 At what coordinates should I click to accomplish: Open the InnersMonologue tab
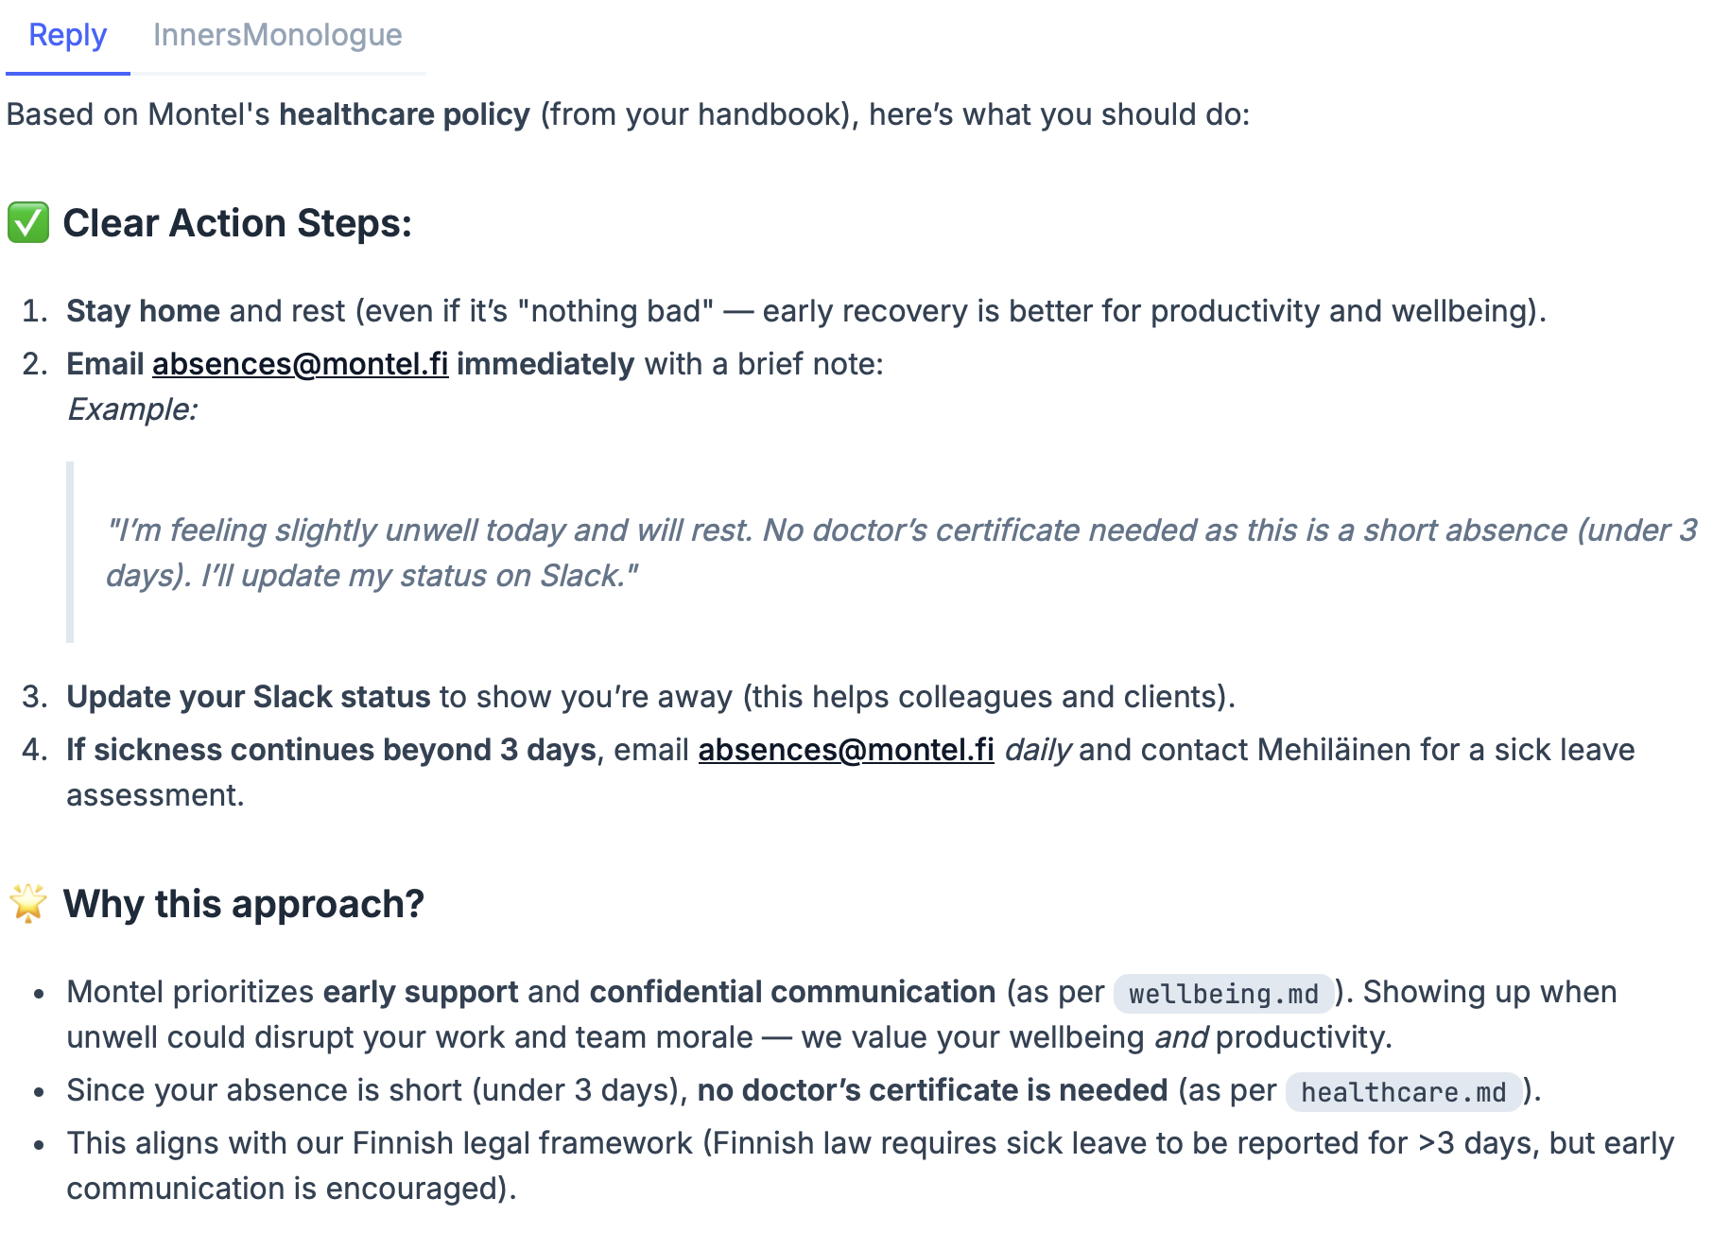(277, 36)
